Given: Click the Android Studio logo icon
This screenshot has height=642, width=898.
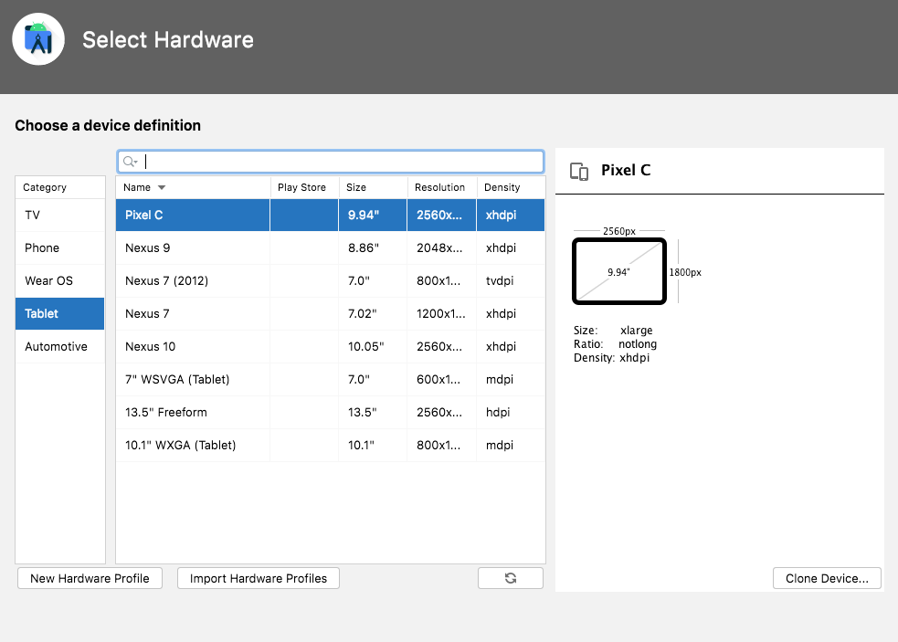Looking at the screenshot, I should tap(38, 39).
